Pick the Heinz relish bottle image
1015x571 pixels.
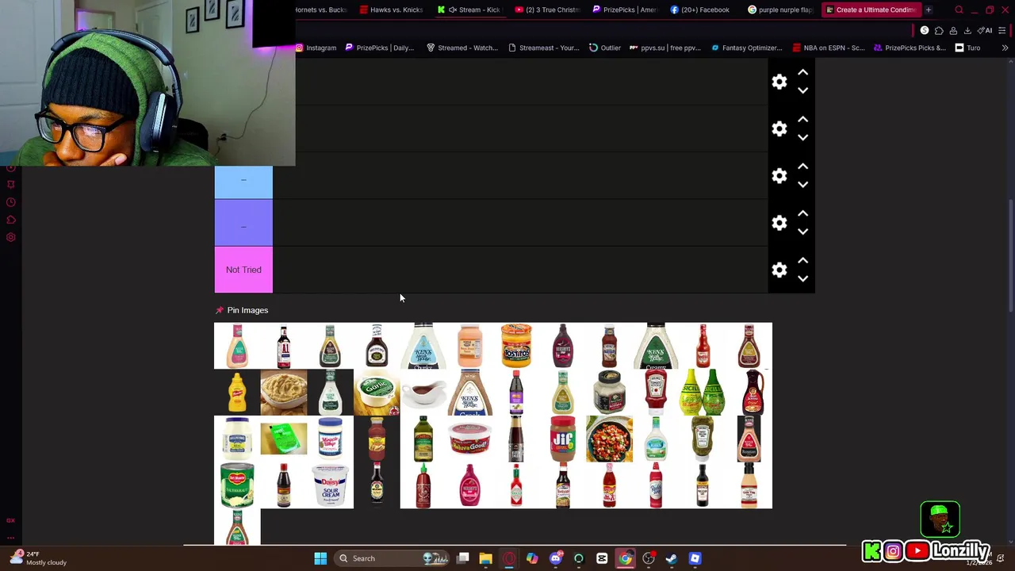coord(703,439)
